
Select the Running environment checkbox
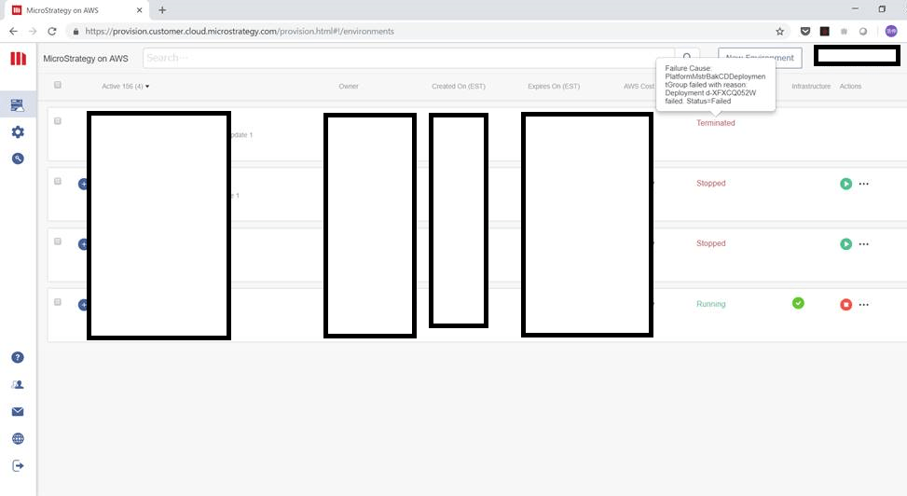pos(57,302)
